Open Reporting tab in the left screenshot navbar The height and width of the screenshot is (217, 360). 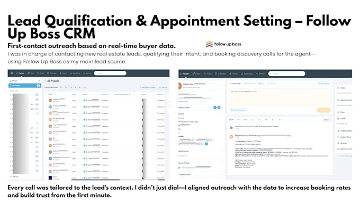click(75, 73)
